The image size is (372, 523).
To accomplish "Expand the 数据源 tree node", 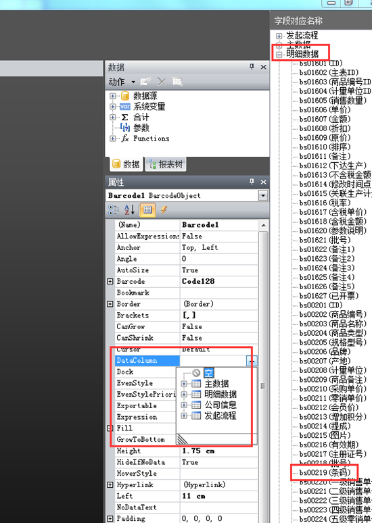I will pos(112,96).
